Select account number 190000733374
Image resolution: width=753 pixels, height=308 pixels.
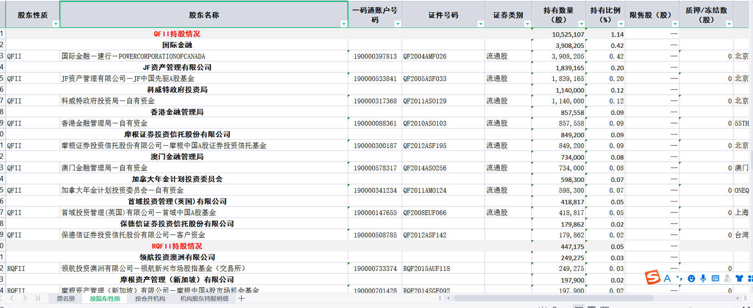point(375,269)
